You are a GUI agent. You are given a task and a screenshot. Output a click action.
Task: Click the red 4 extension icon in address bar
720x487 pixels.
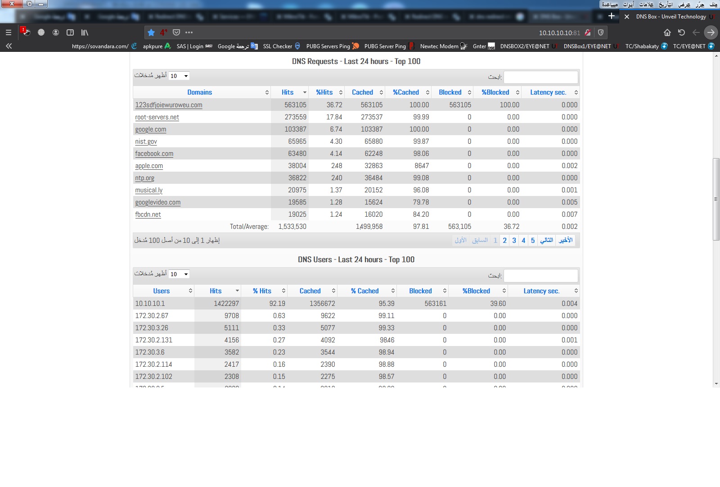point(164,32)
